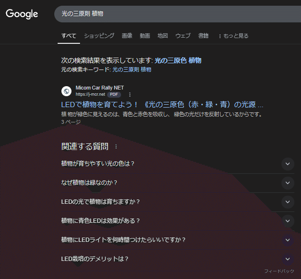Expand LEDの光で植物は育ちますか？ chevron
The image size is (301, 279).
click(x=288, y=202)
